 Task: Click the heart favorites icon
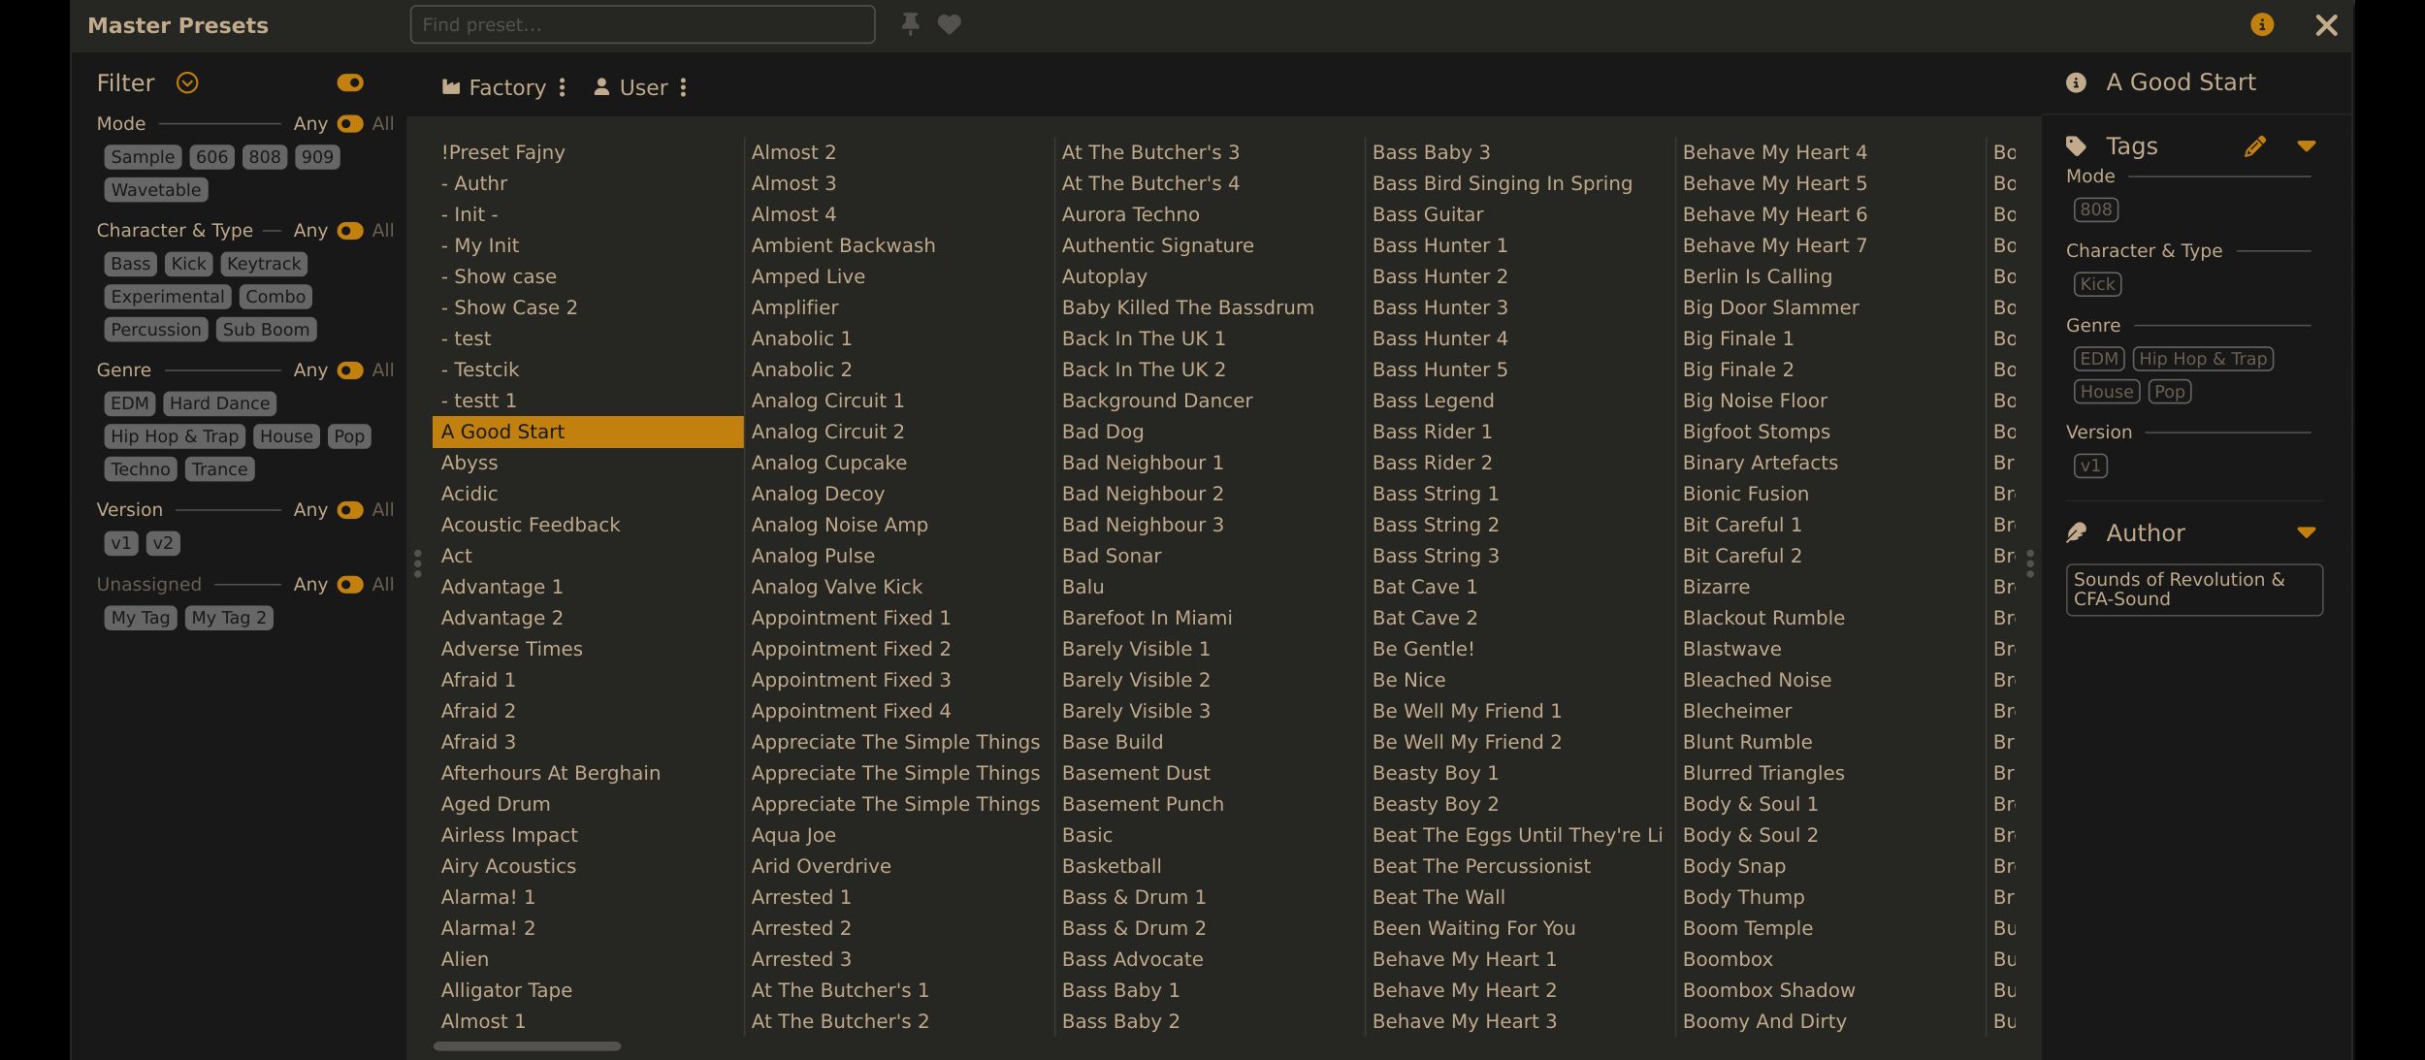[x=950, y=24]
